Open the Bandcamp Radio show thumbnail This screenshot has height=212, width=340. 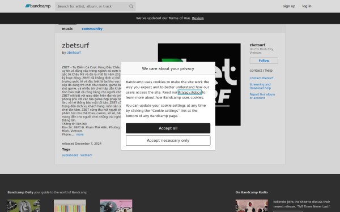click(252, 206)
